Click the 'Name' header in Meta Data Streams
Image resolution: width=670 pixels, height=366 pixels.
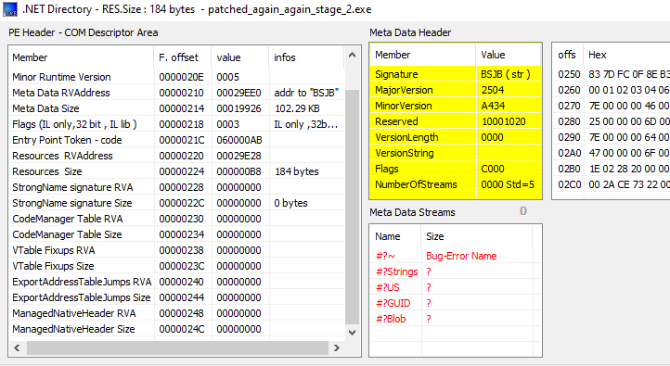[x=395, y=236]
